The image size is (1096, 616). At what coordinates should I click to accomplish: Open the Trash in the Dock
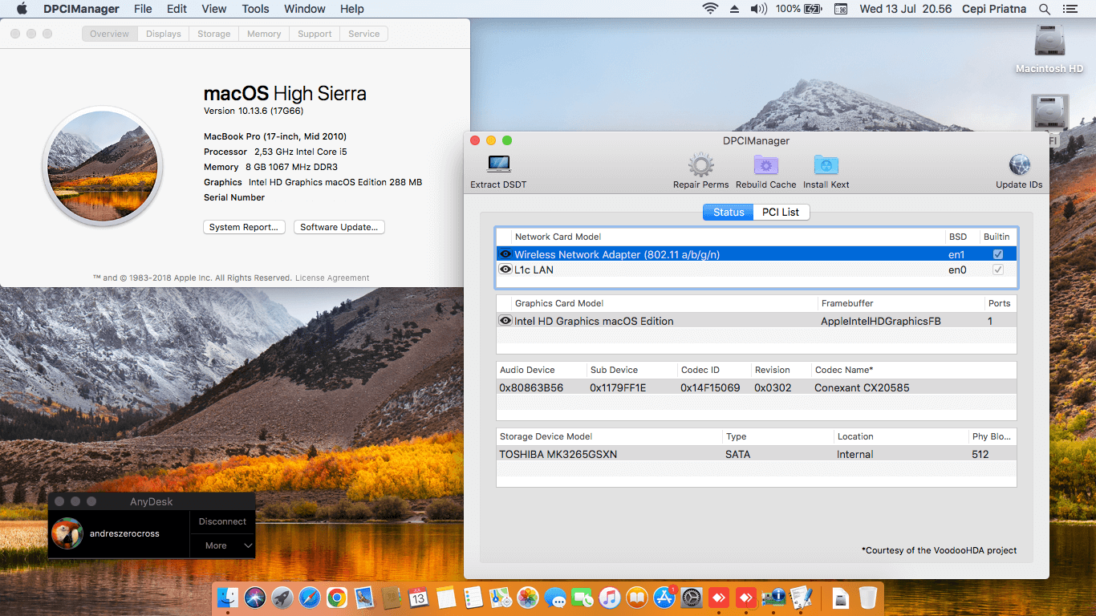point(867,598)
